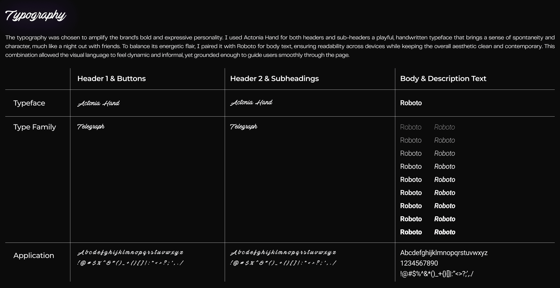
Task: Click Actonia Hand under Header 2 & Subheadings
Action: click(251, 103)
